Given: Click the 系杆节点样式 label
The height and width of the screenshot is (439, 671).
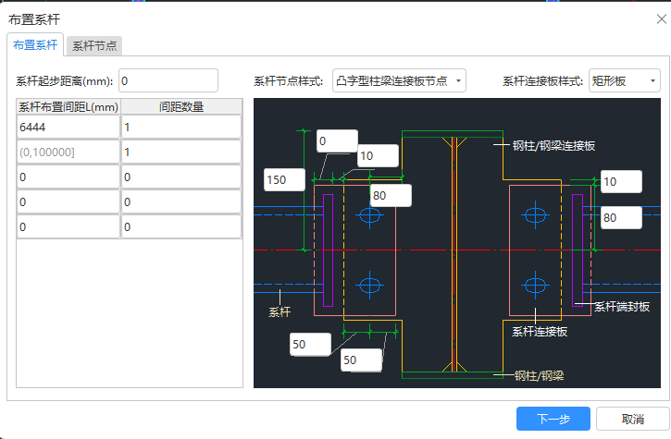Looking at the screenshot, I should point(289,80).
